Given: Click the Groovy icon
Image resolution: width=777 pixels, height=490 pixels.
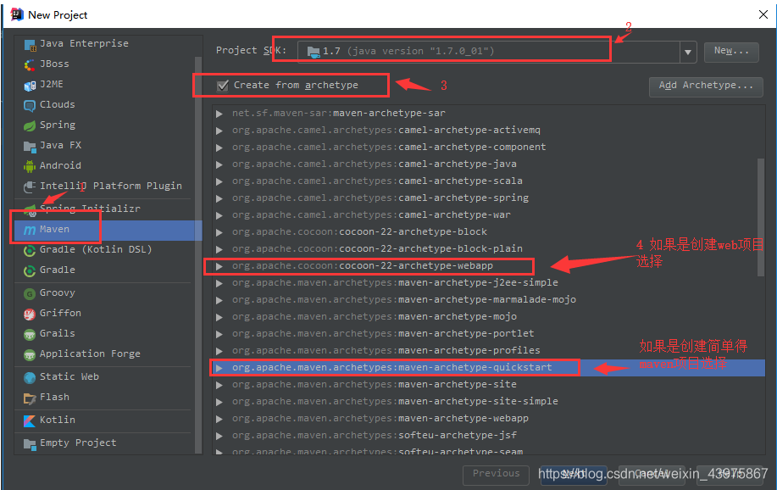Looking at the screenshot, I should tap(30, 293).
